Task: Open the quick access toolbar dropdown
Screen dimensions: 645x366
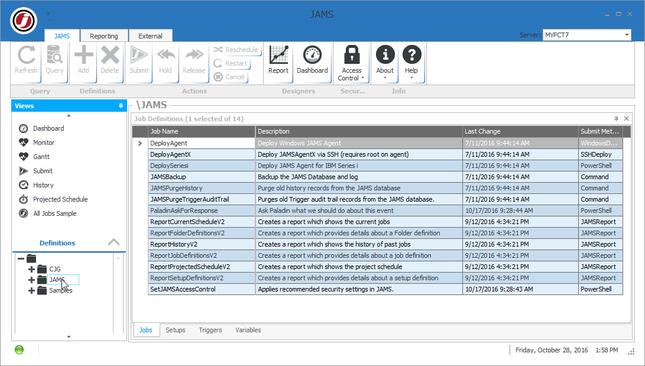Action: tap(48, 15)
